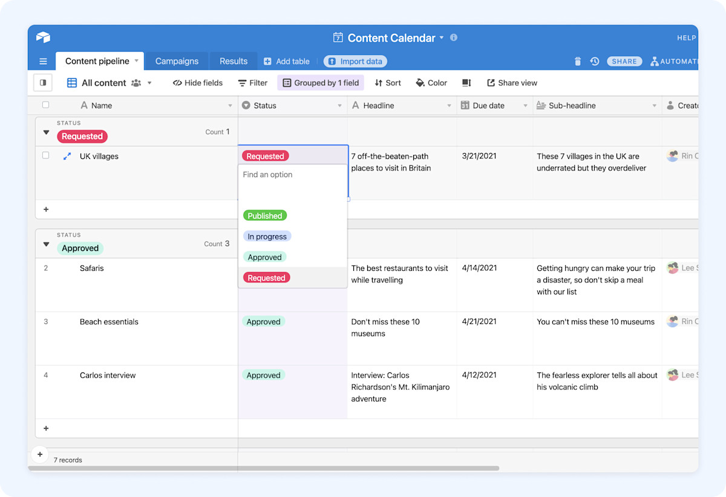Viewport: 726px width, 497px height.
Task: Collapse the Approved status group
Action: click(x=47, y=244)
